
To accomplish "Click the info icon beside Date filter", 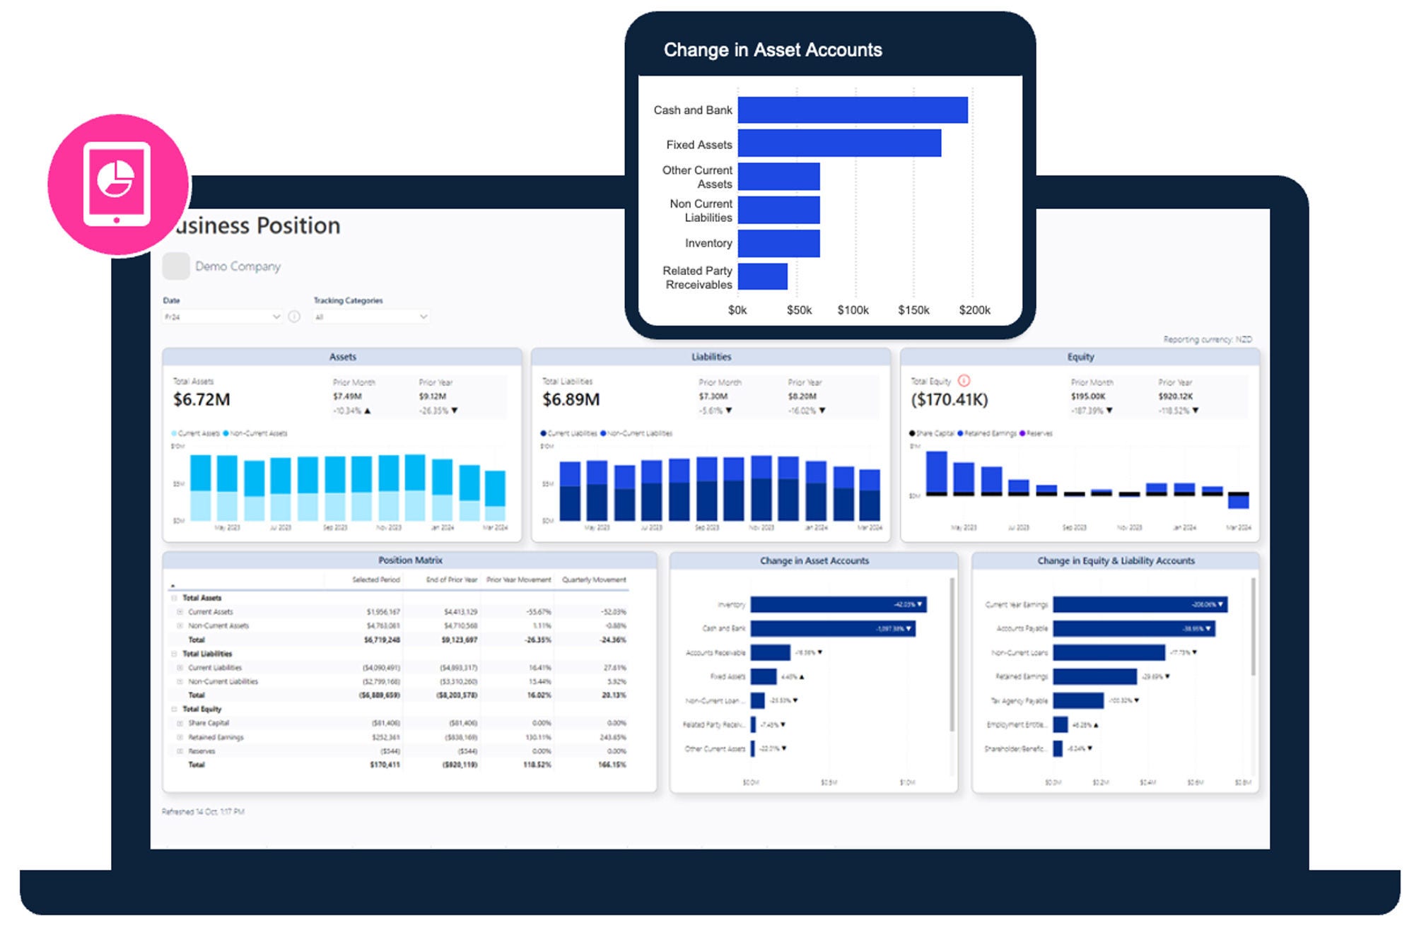I will [295, 317].
